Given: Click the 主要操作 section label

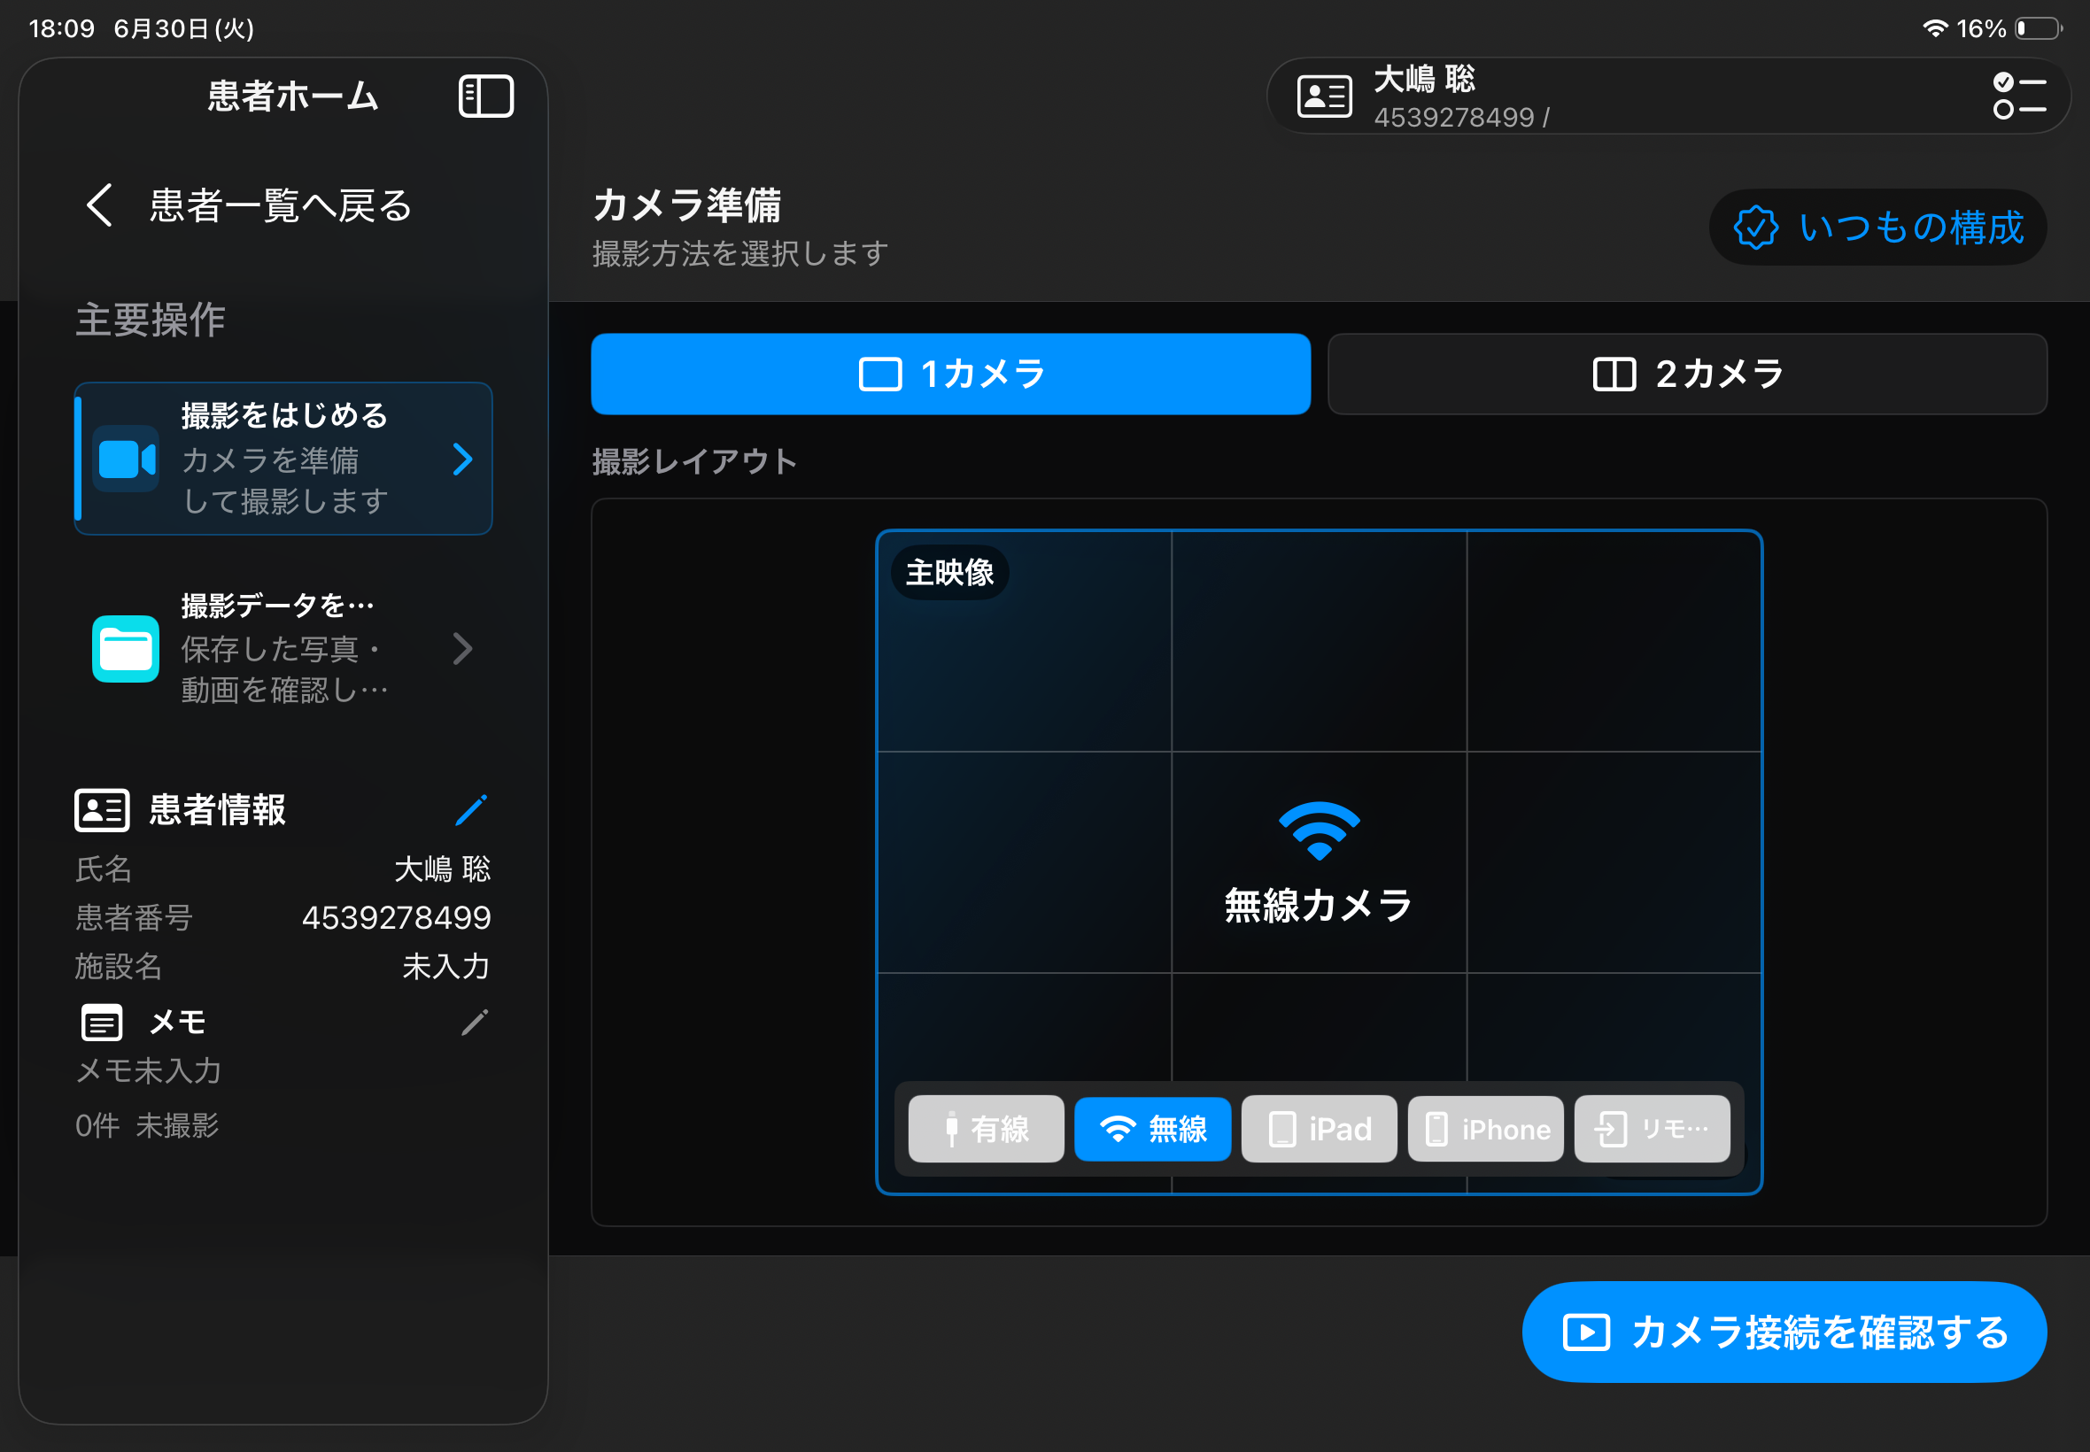Looking at the screenshot, I should 151,321.
